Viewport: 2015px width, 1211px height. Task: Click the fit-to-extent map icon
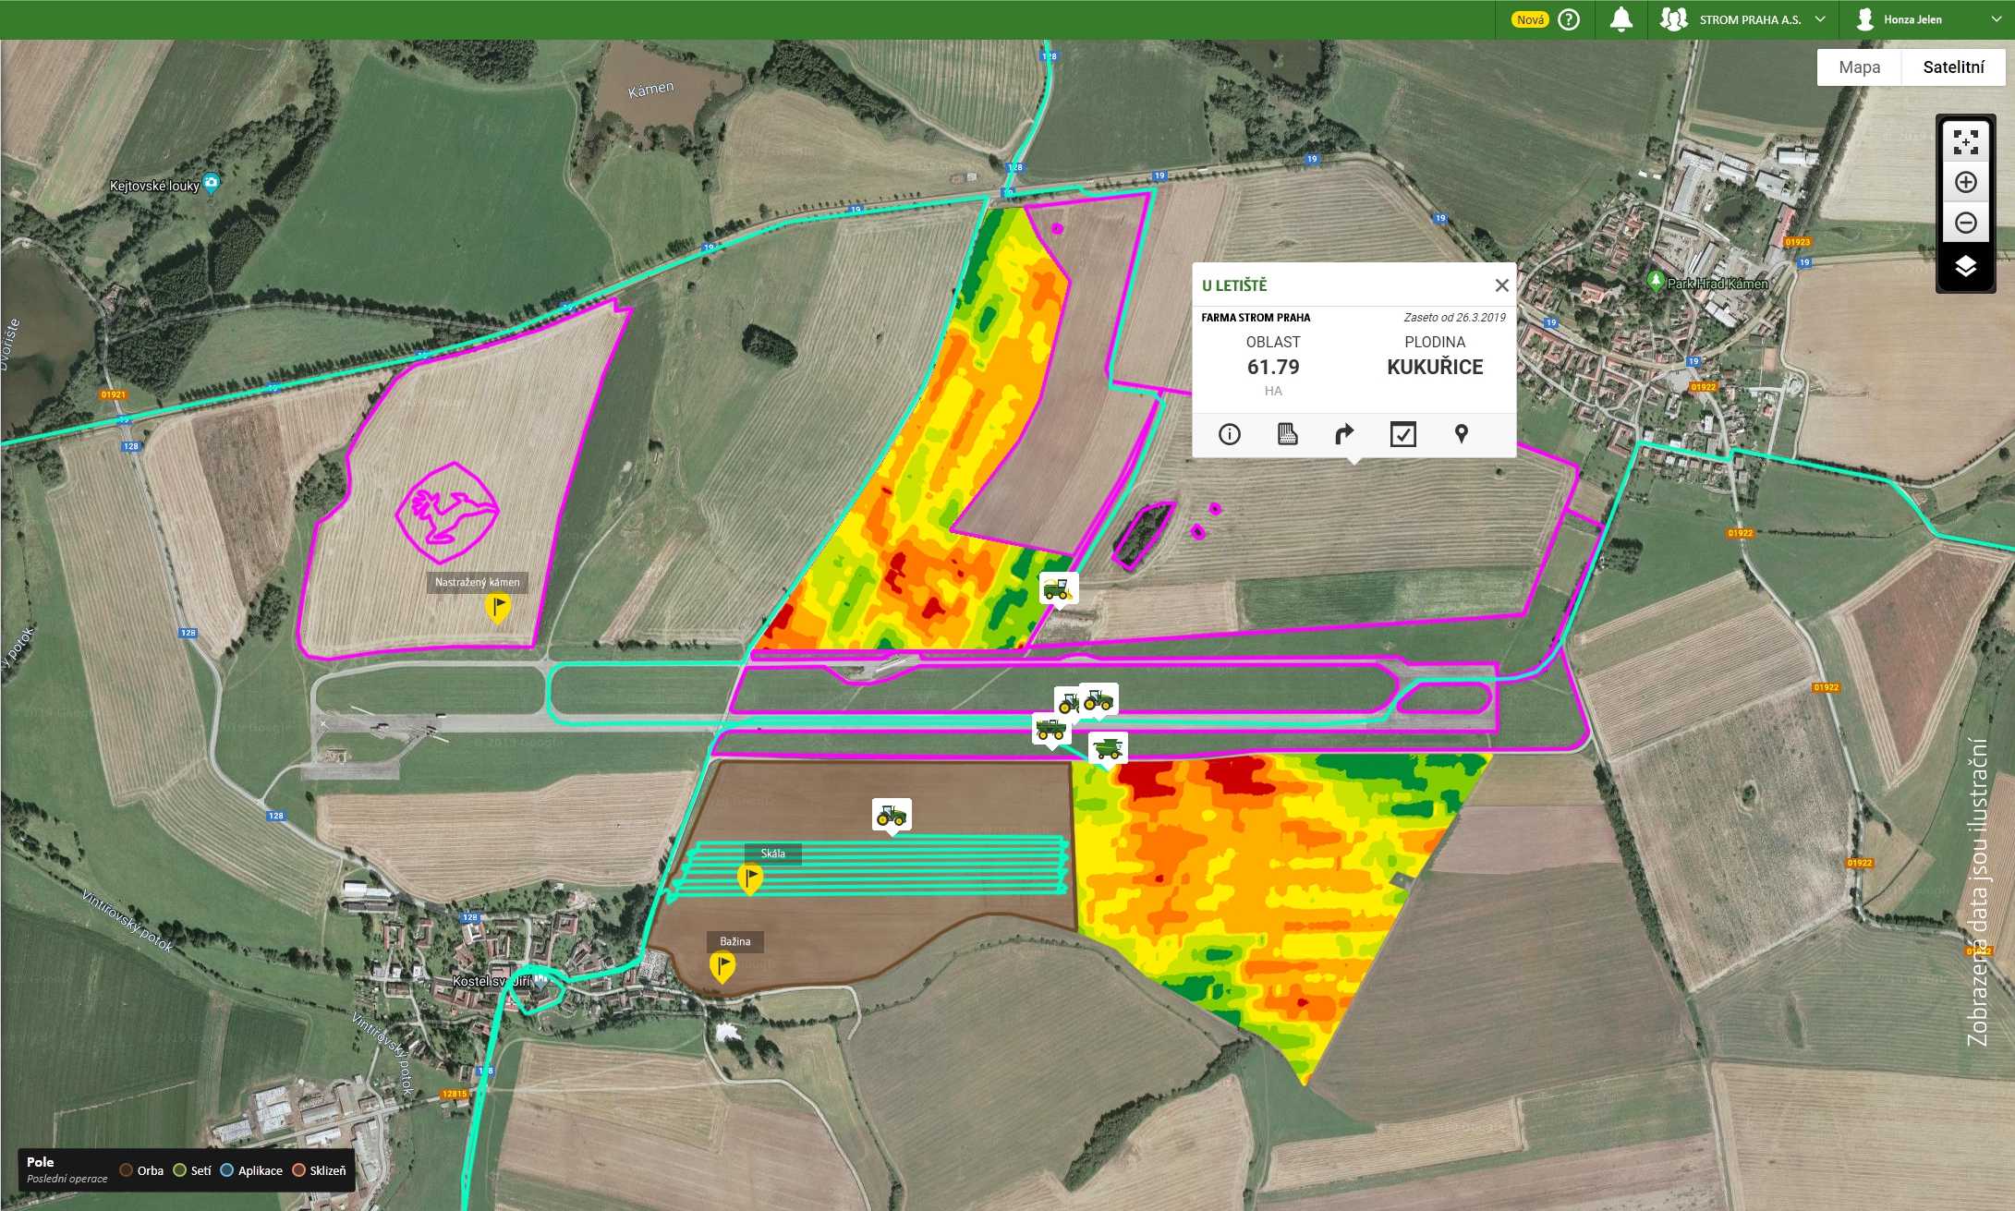[x=1965, y=142]
